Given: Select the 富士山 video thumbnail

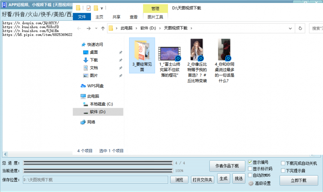Looking at the screenshot, I should click(169, 54).
